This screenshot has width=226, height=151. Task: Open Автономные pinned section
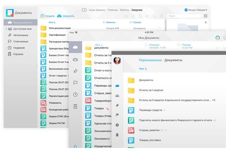tap(18, 35)
